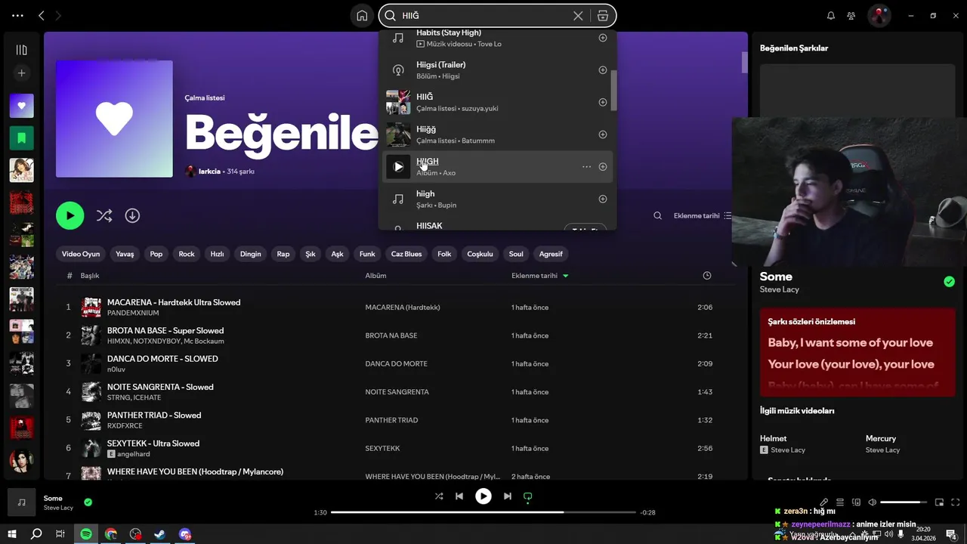This screenshot has width=967, height=544.
Task: Filter by Pop tag
Action: tap(156, 254)
